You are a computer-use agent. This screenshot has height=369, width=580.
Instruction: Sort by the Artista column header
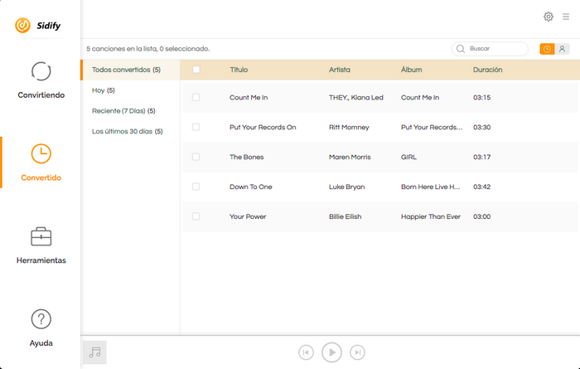(340, 70)
